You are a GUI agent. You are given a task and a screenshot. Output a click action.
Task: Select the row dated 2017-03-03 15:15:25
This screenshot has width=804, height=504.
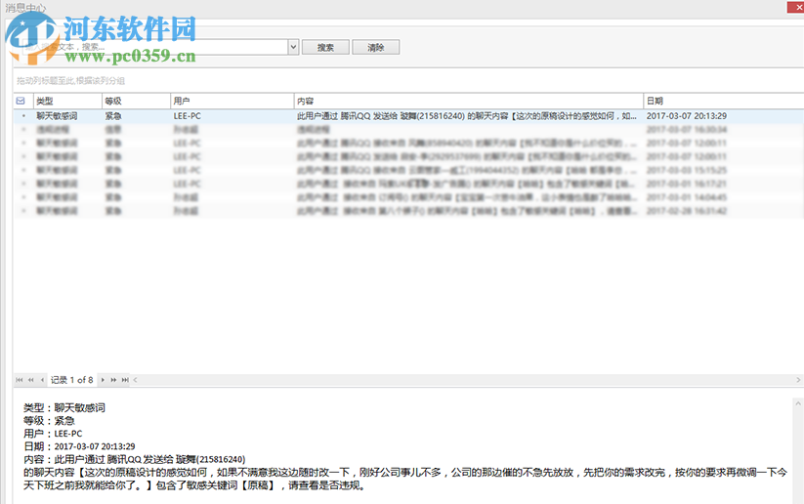tap(408, 170)
